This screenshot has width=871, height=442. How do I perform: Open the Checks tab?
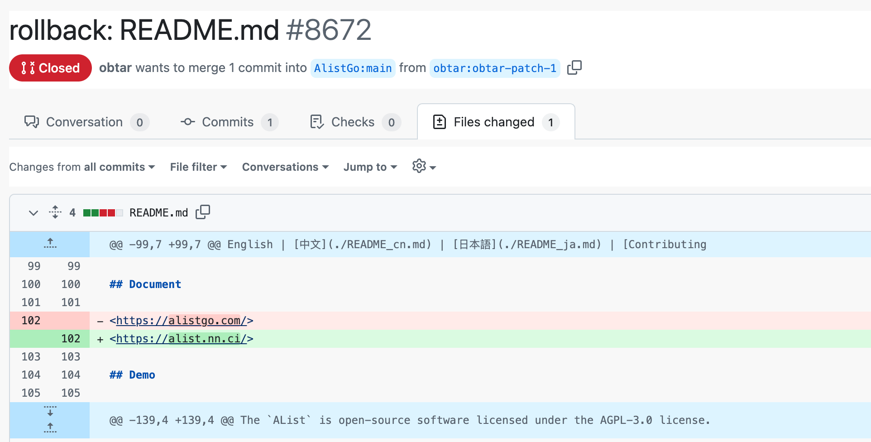coord(355,122)
